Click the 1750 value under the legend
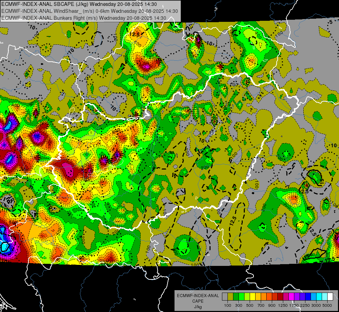Screen dimensions: 339x312 pos(294,305)
